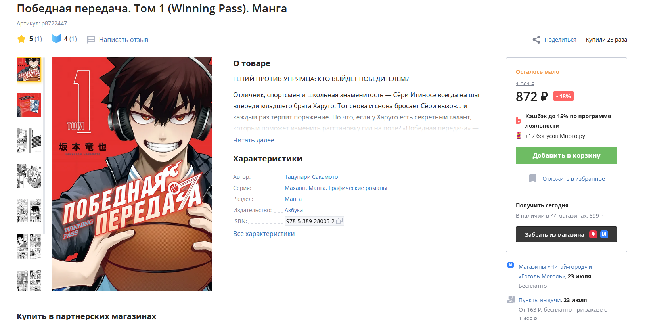Screen dimensions: 649x320
Task: Open the Манга section link
Action: click(x=293, y=199)
